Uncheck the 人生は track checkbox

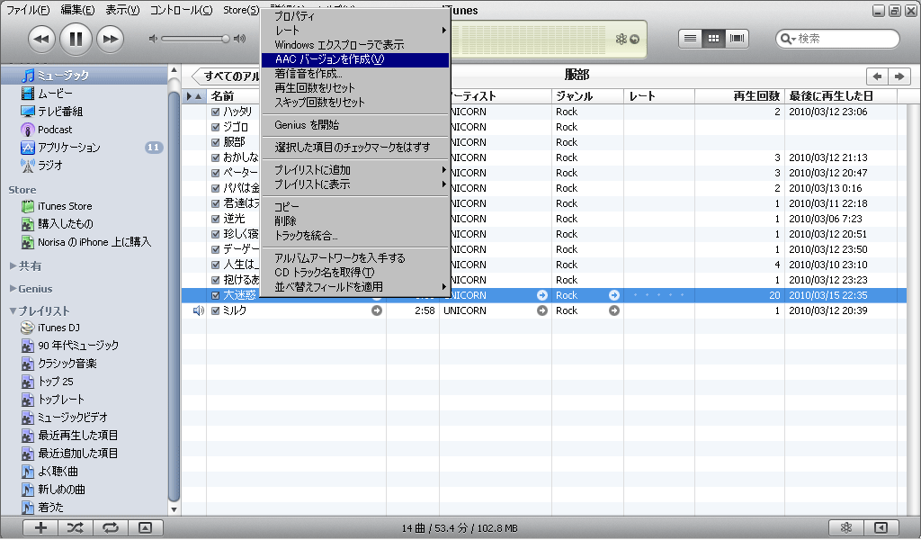216,265
